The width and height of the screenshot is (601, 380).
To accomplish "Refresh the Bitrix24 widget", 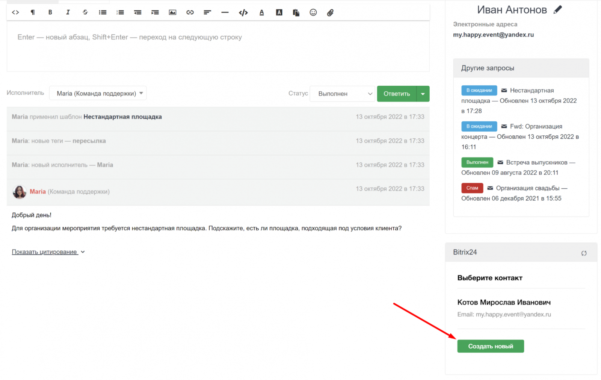I will (x=584, y=253).
